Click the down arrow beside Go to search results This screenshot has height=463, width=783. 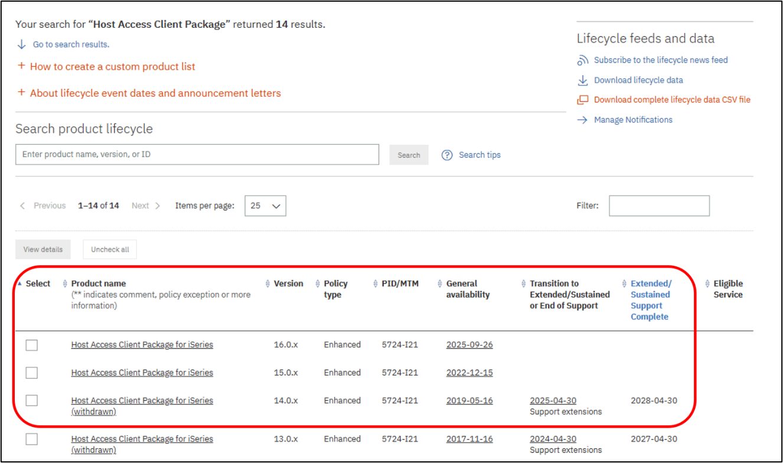(22, 44)
